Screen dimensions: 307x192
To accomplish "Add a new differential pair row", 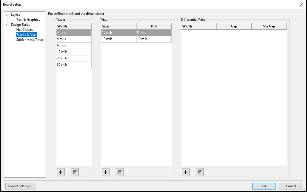I will tap(185, 172).
